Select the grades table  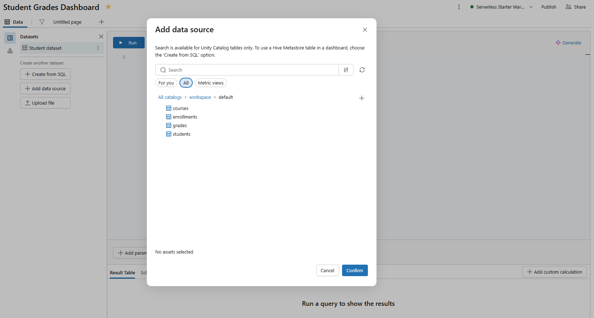(177, 125)
